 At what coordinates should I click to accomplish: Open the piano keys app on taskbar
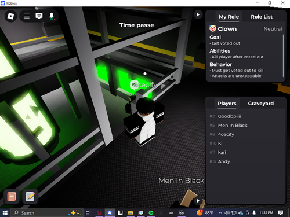(x=120, y=213)
